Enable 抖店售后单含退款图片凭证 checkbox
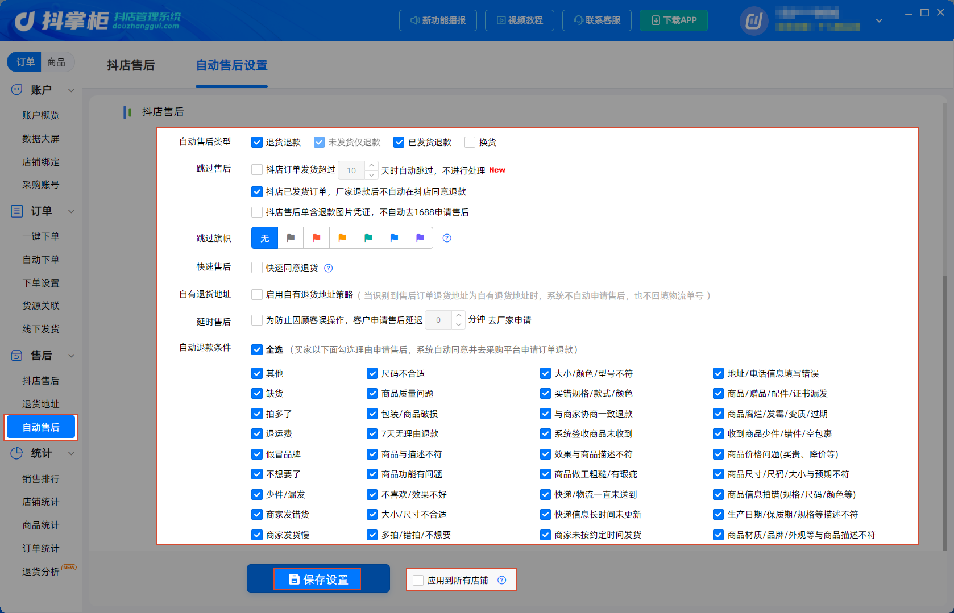This screenshot has height=613, width=954. 257,212
